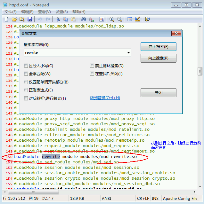Click the 向下搜索(F) button
Image resolution: width=204 pixels, height=204 pixels.
coord(159,47)
